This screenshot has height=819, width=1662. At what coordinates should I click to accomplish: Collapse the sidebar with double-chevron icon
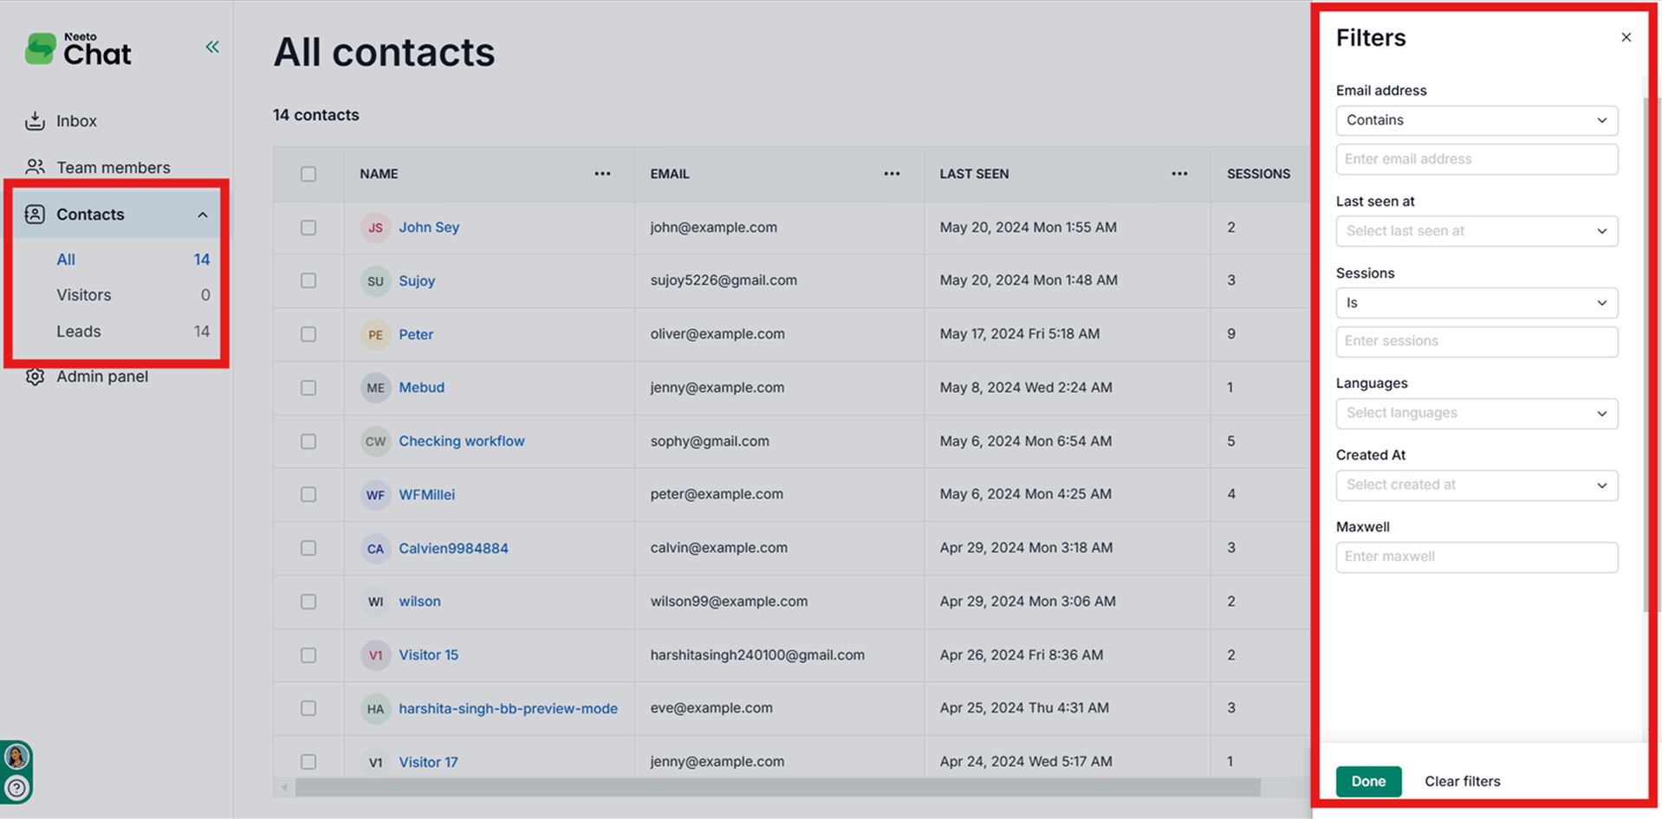(x=212, y=47)
